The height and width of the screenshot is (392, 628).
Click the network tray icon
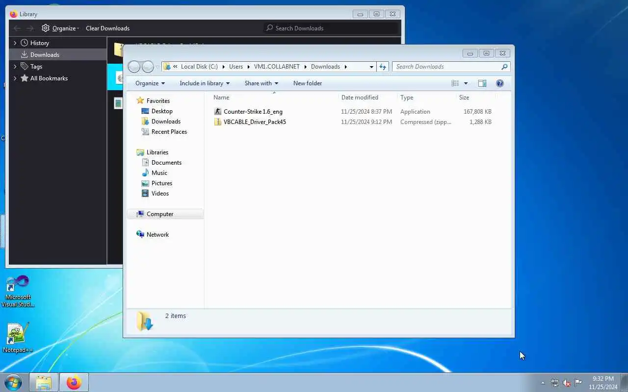(x=554, y=383)
